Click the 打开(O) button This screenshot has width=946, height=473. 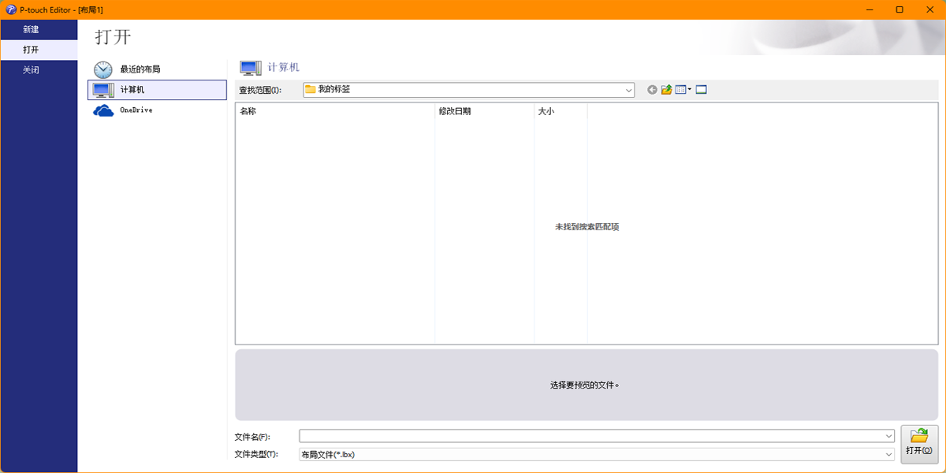(919, 444)
